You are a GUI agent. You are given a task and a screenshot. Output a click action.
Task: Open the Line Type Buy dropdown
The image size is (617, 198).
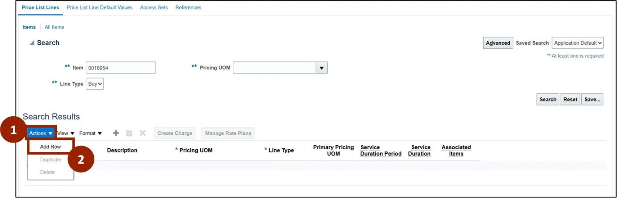click(x=95, y=84)
